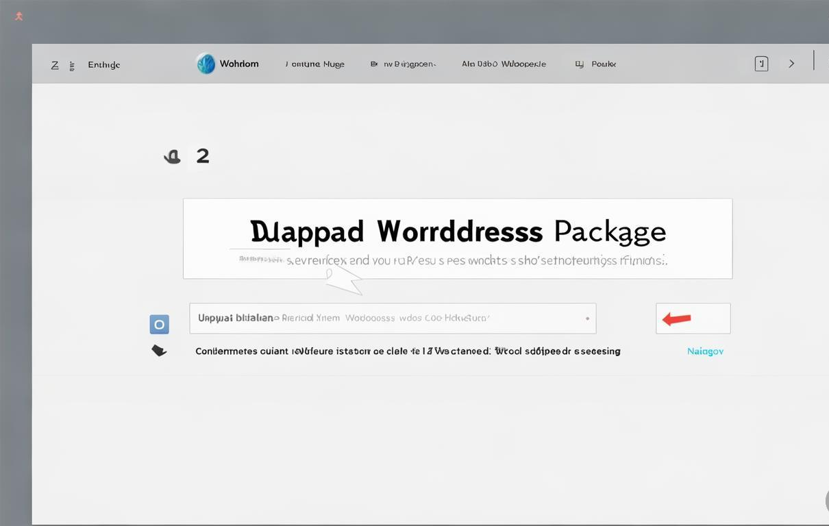The width and height of the screenshot is (829, 526).
Task: Click the small red icon above the toolbar
Action: 18,16
